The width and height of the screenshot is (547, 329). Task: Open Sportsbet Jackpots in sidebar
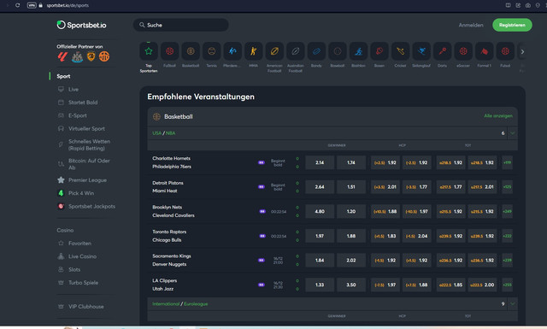(91, 206)
